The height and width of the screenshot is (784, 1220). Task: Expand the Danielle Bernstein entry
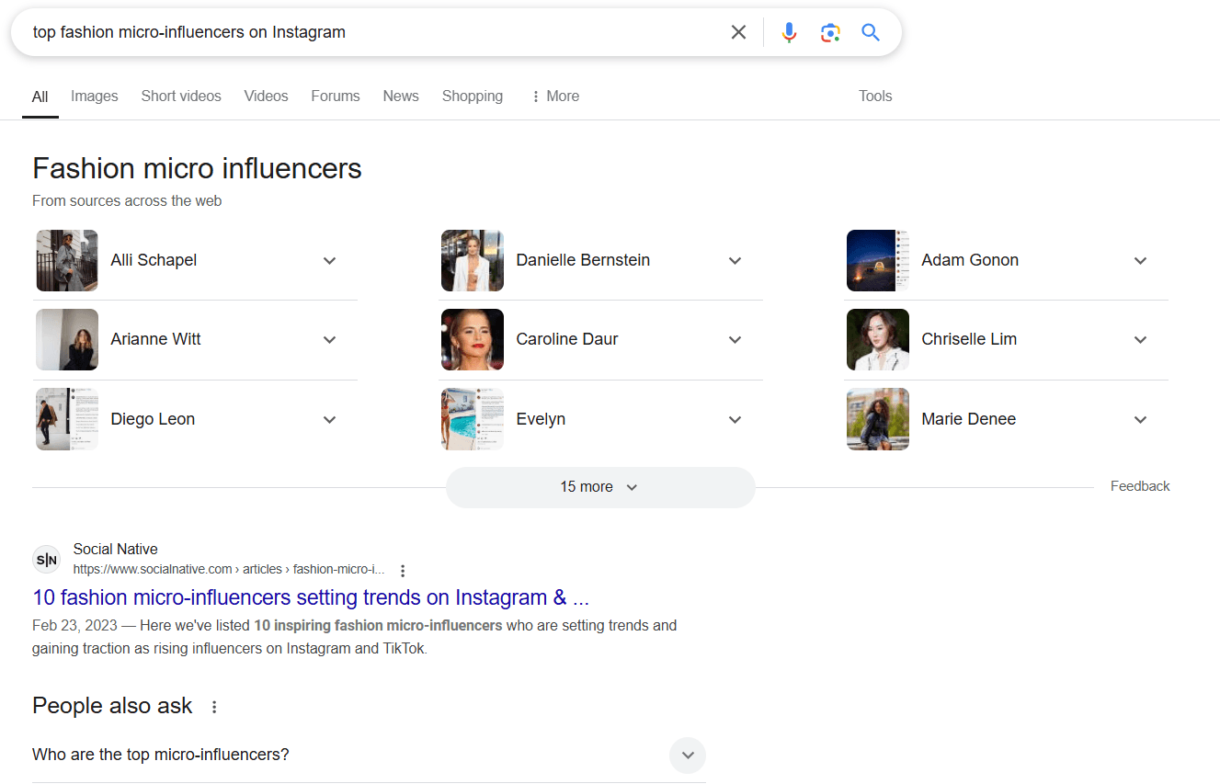(x=735, y=260)
